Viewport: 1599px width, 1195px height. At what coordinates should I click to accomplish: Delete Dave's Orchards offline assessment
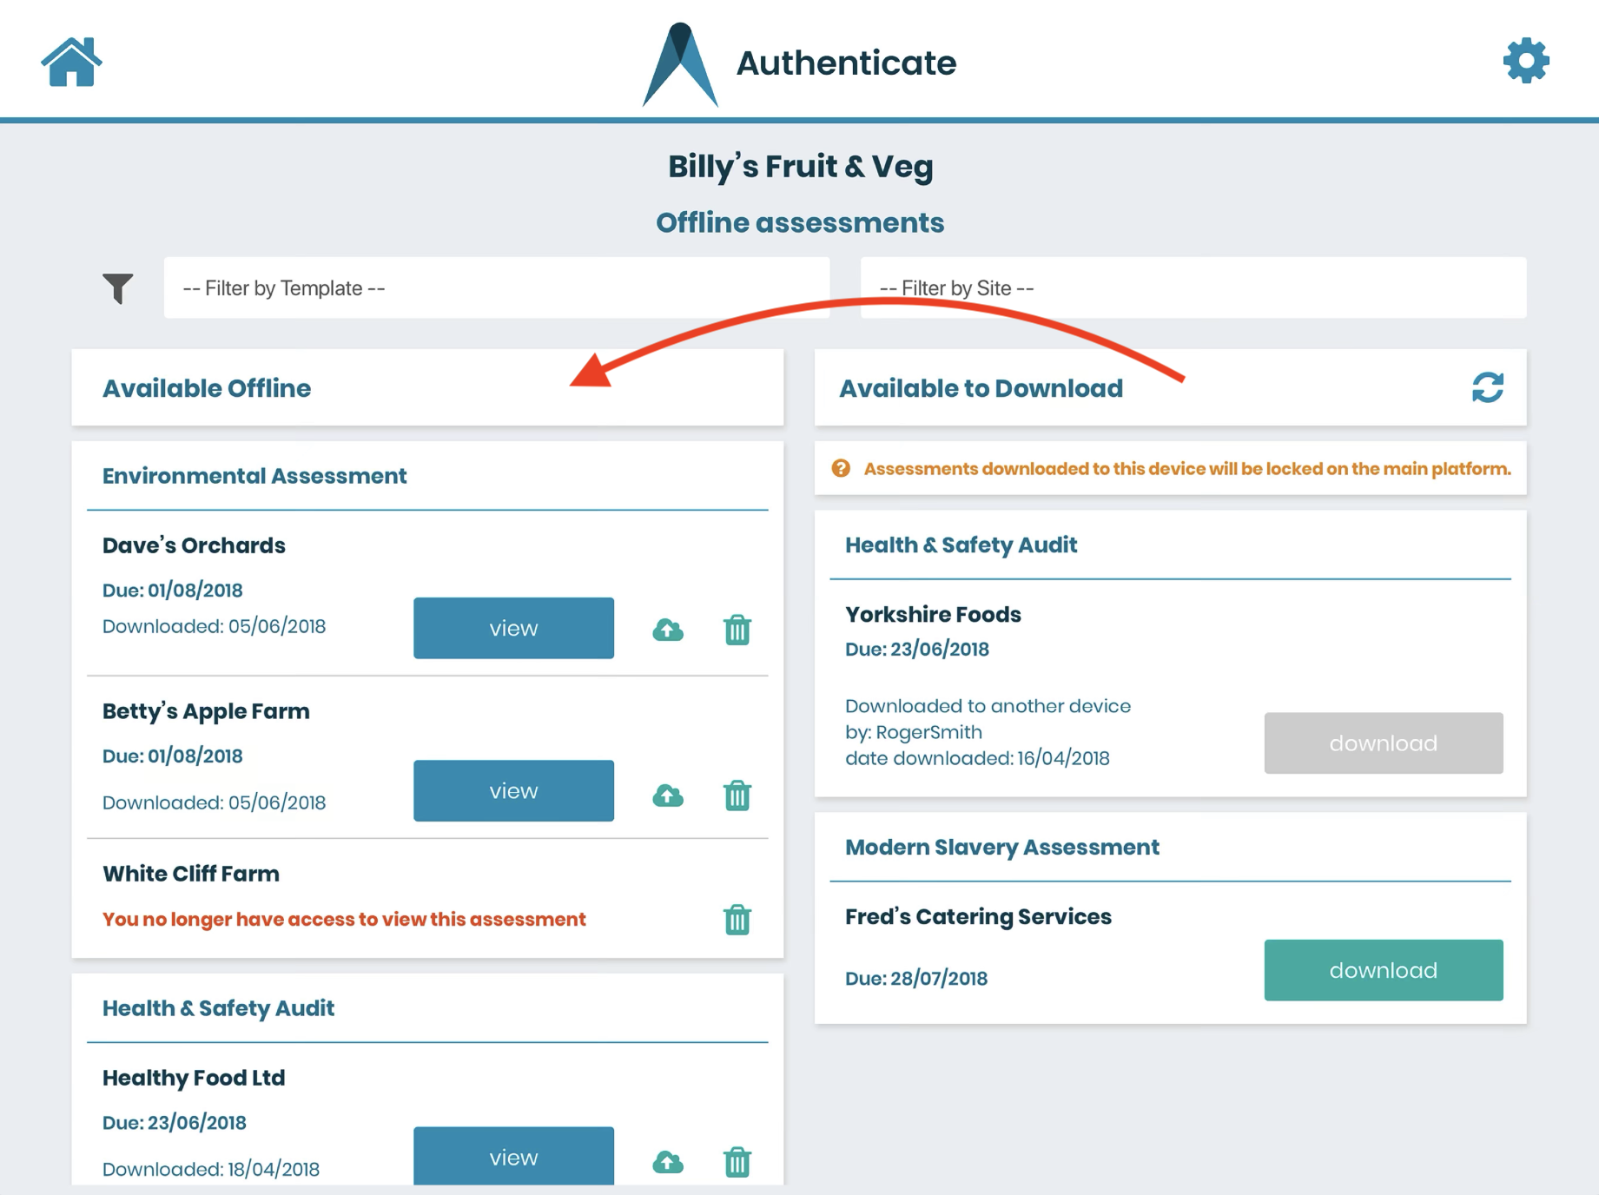coord(737,630)
